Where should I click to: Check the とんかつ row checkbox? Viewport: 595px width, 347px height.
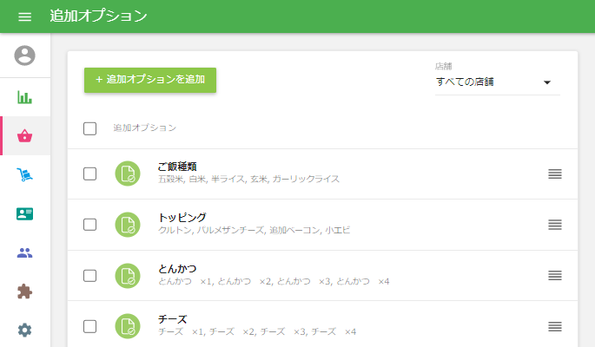tap(90, 276)
